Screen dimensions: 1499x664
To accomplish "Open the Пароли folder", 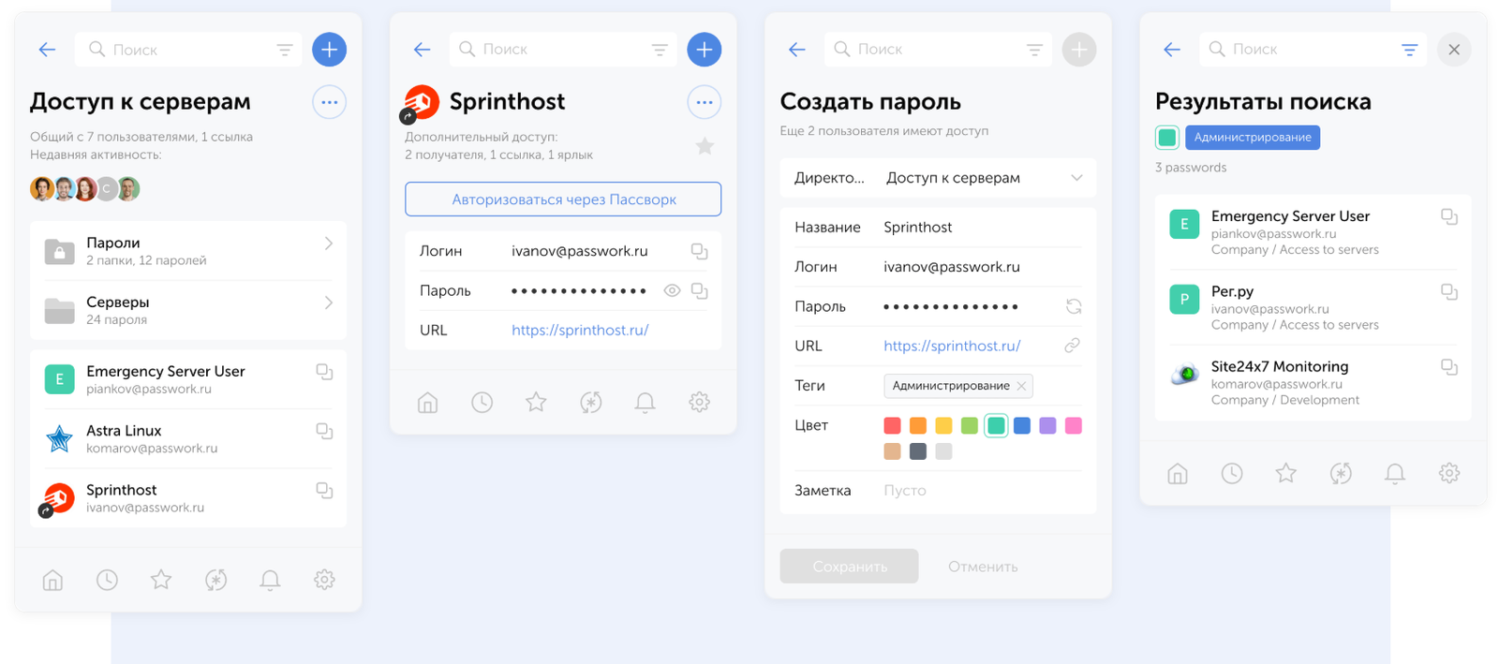I will [188, 251].
